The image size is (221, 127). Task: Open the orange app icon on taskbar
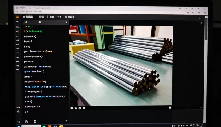[x=49, y=126]
